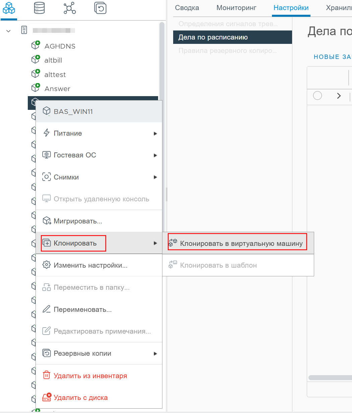The height and width of the screenshot is (413, 352).
Task: Open the networking inventory view icon
Action: [70, 8]
